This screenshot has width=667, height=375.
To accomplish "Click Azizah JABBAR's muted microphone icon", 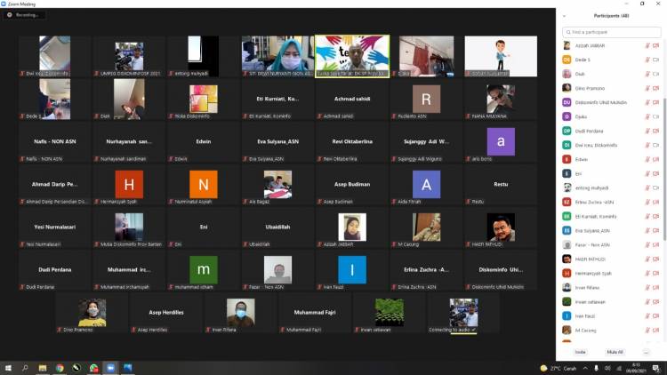I will [x=646, y=45].
